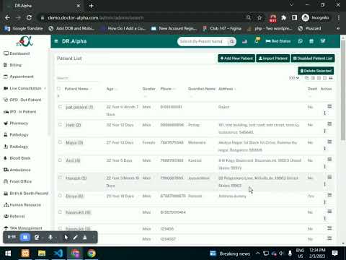Tick the checkbox for Harri (2)
The height and width of the screenshot is (260, 346).
[x=60, y=124]
